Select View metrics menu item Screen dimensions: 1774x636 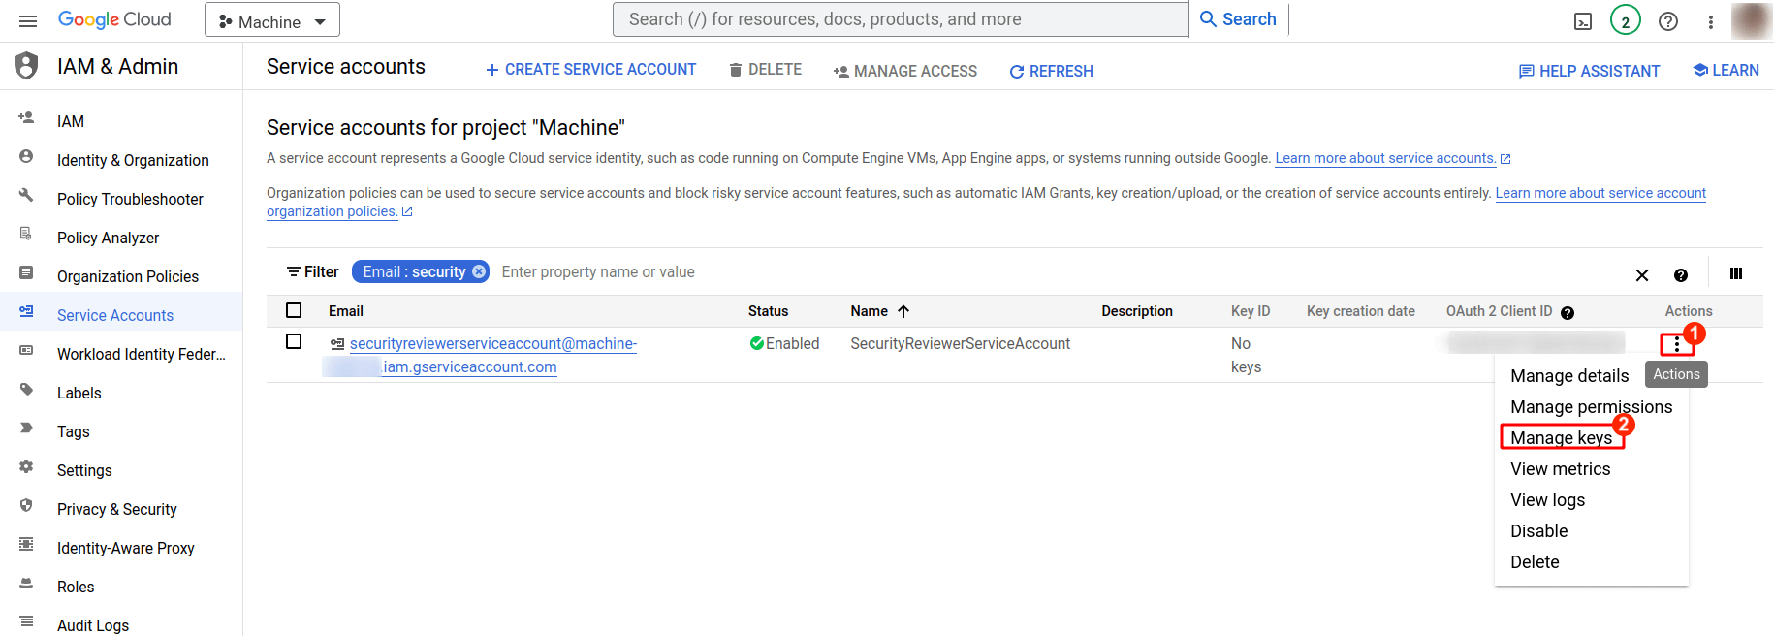click(1560, 469)
